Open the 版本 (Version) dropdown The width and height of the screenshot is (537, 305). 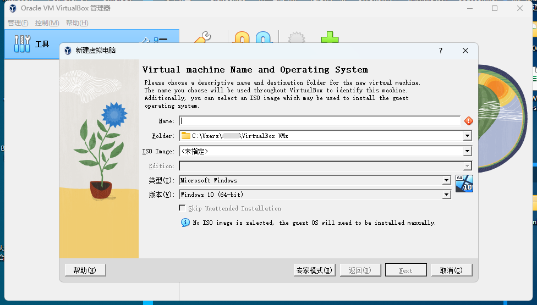pos(446,195)
